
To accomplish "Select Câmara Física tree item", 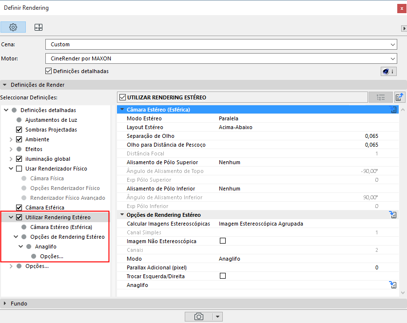I will pyautogui.click(x=47, y=178).
